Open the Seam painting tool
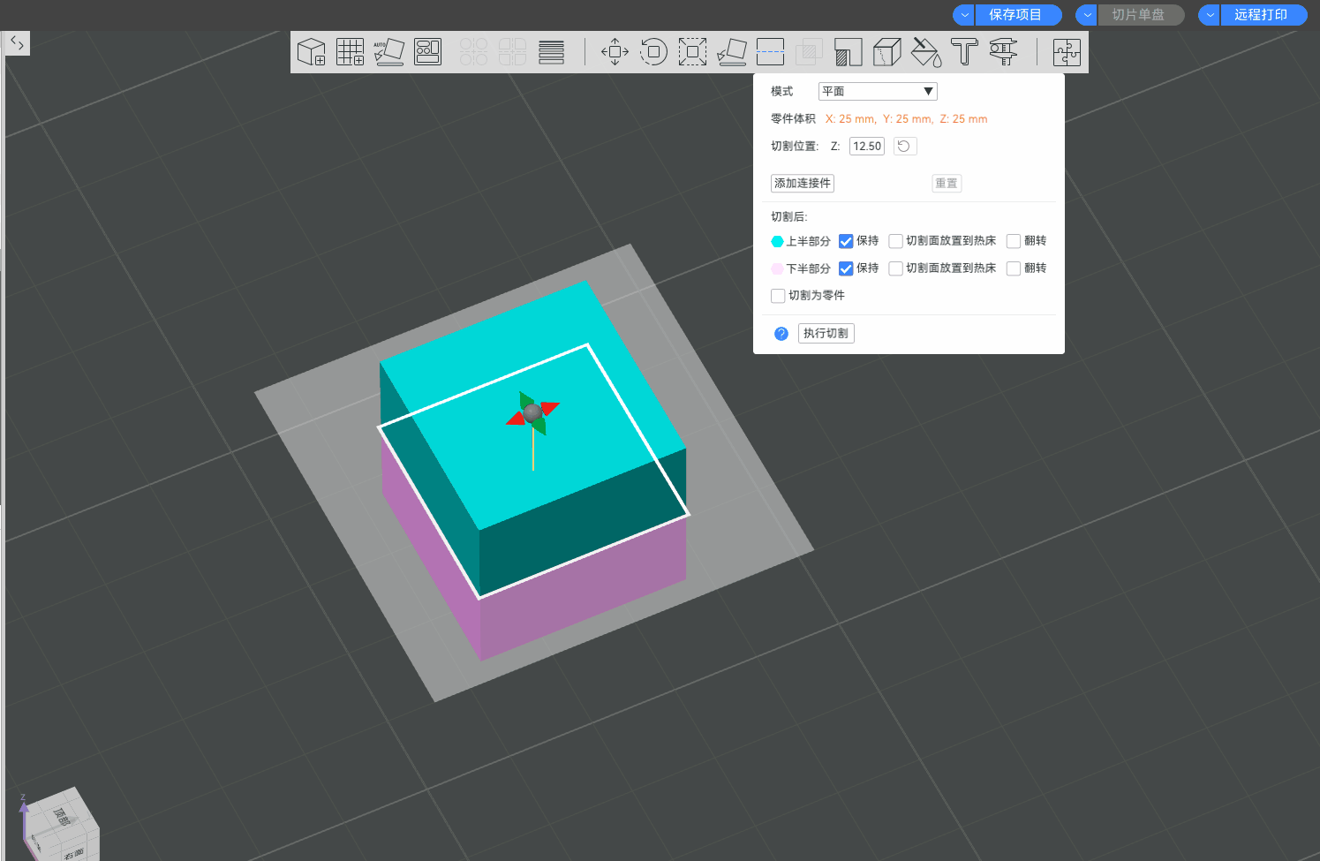Screen dimensions: 1320x861 tap(886, 52)
